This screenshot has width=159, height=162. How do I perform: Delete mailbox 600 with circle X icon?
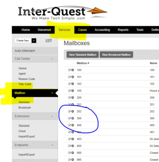(x=73, y=146)
